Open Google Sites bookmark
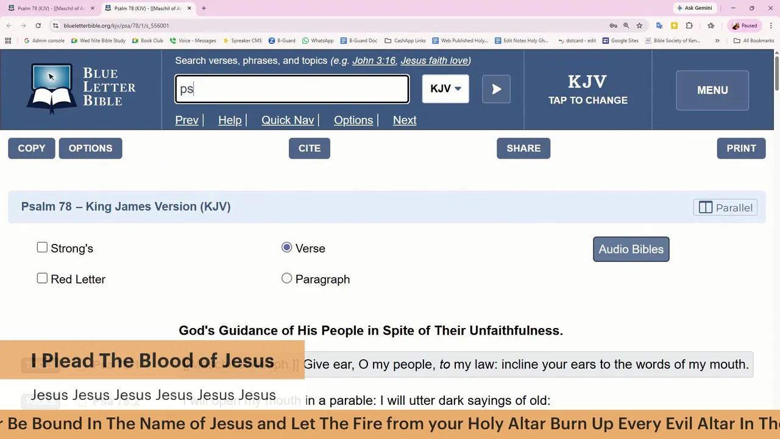This screenshot has height=439, width=780. (x=620, y=41)
